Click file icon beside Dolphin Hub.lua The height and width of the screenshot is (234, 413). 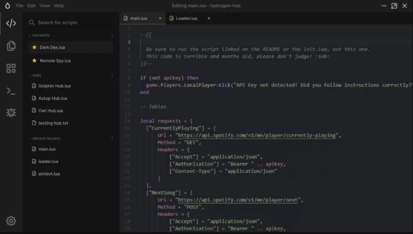[34, 86]
